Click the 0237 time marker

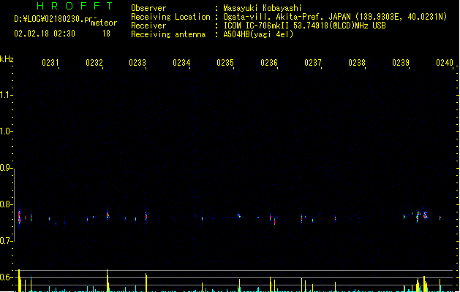[313, 62]
